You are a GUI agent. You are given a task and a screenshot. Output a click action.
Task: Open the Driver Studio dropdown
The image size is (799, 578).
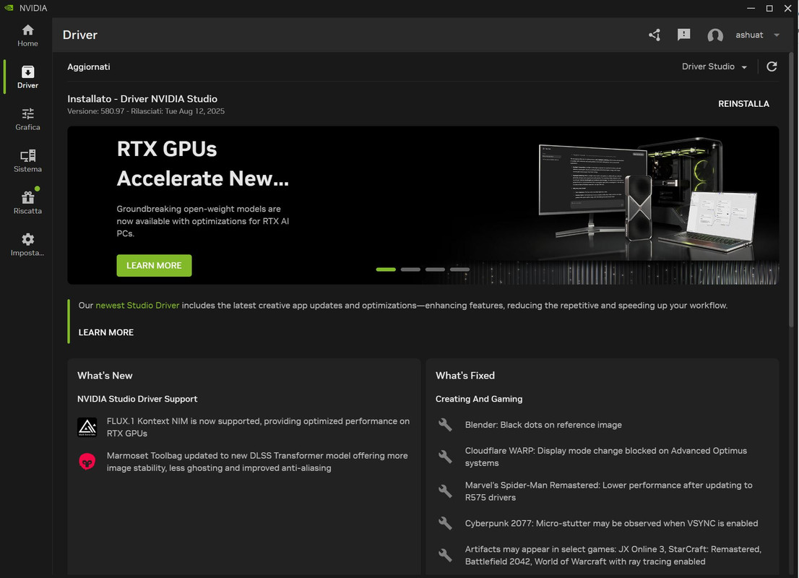pyautogui.click(x=714, y=66)
